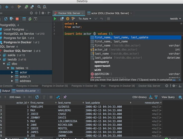The height and width of the screenshot is (139, 183).
Task: Expand the actor table node
Action: [x=12, y=72]
